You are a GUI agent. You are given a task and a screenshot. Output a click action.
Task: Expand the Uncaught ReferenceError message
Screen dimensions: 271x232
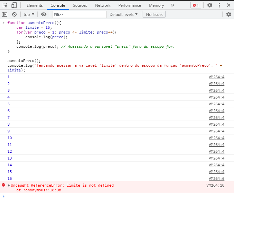pyautogui.click(x=9, y=185)
